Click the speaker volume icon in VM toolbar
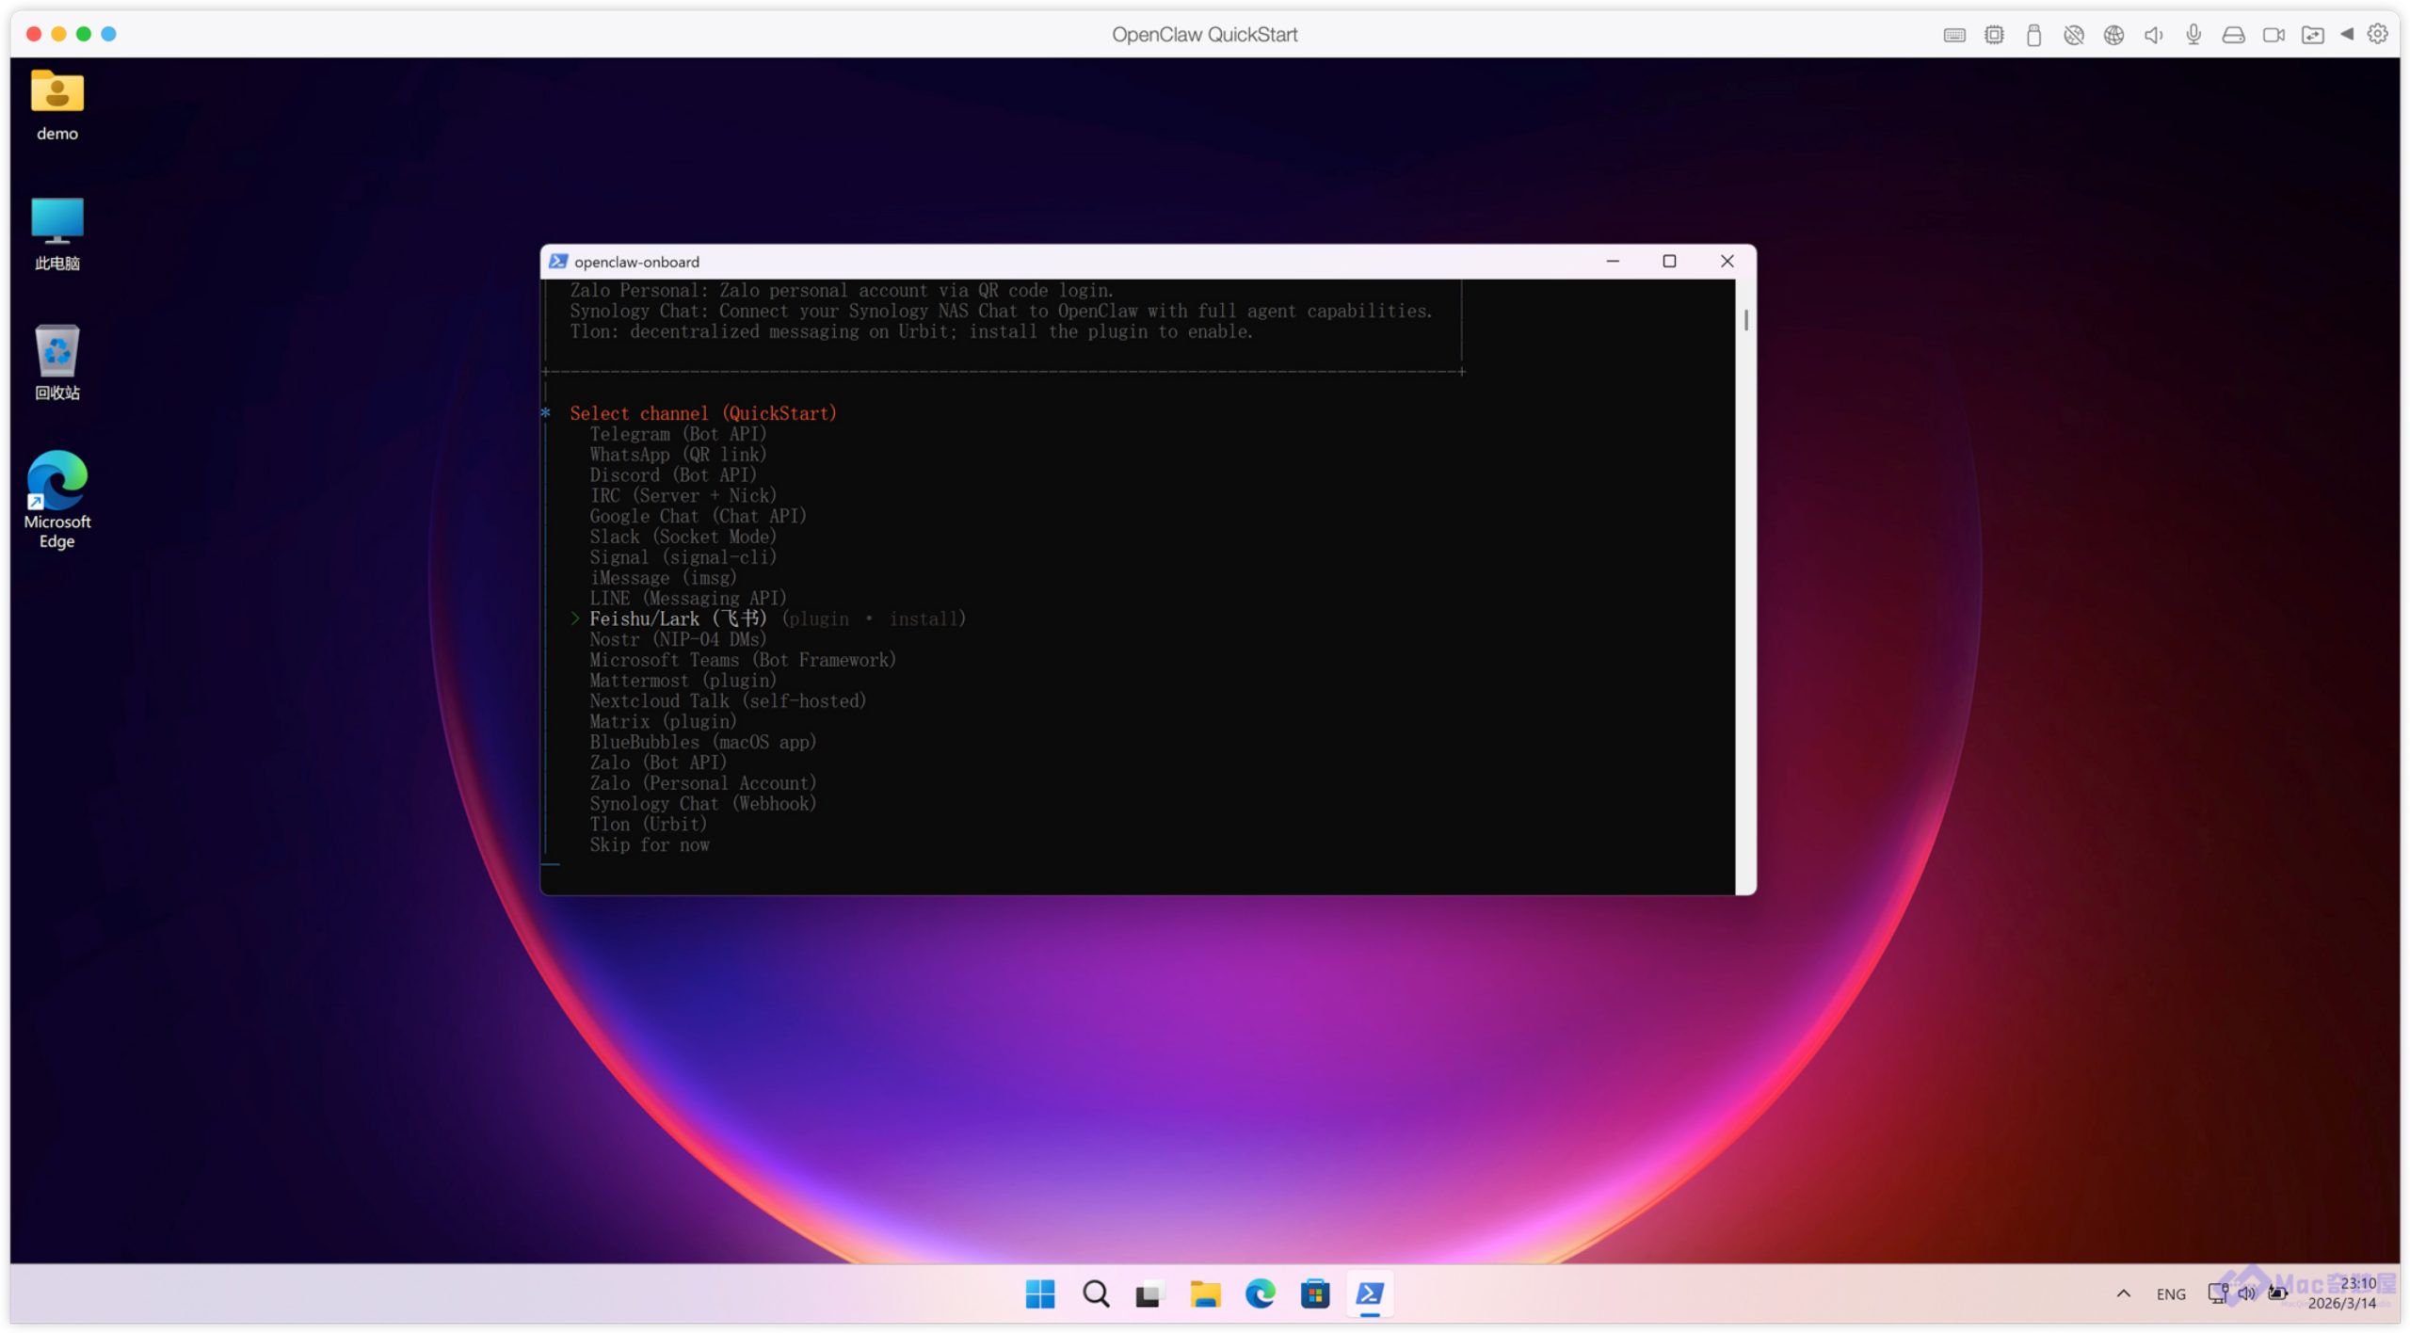Image resolution: width=2410 pixels, height=1333 pixels. [x=2153, y=35]
